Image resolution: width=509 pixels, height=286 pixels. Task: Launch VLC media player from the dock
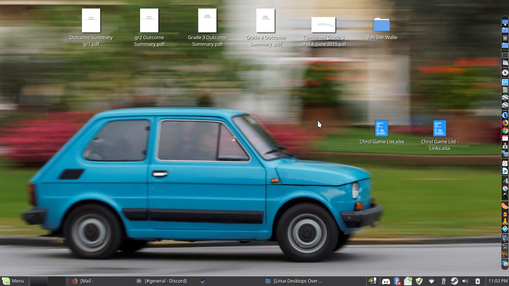[505, 221]
